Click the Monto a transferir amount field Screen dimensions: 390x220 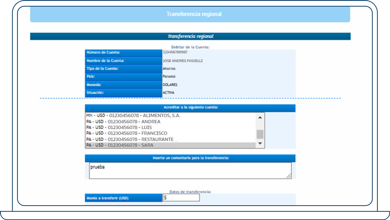[181, 197]
